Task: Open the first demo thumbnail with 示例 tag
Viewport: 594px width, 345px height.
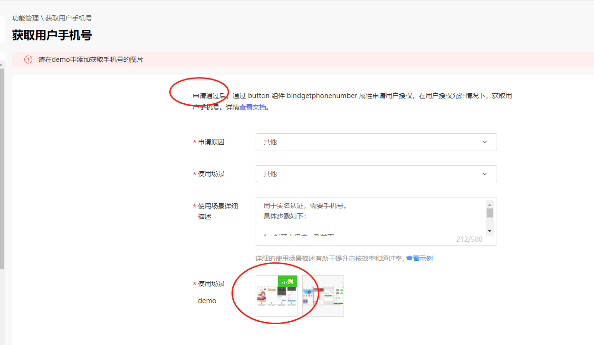Action: point(277,296)
